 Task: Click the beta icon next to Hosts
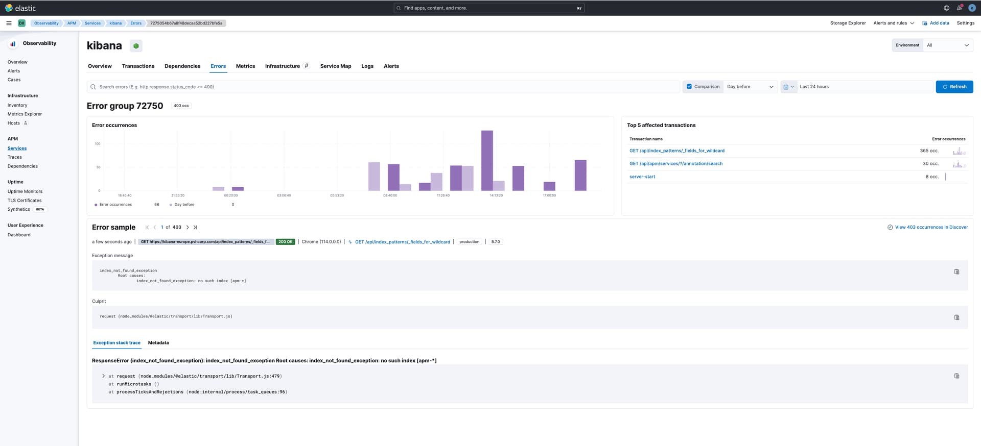coord(26,123)
